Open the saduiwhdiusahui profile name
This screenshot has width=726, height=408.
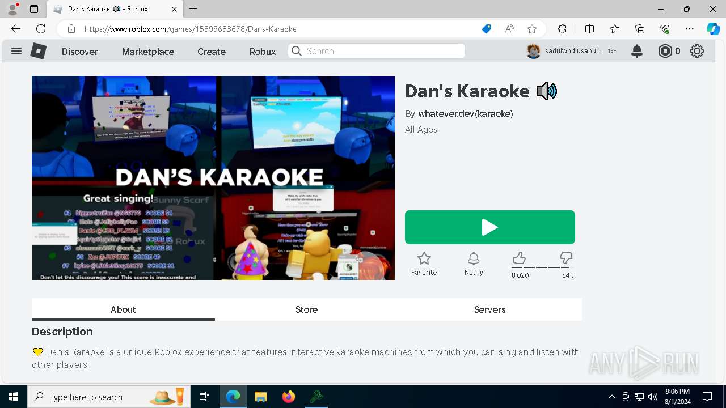tap(573, 51)
